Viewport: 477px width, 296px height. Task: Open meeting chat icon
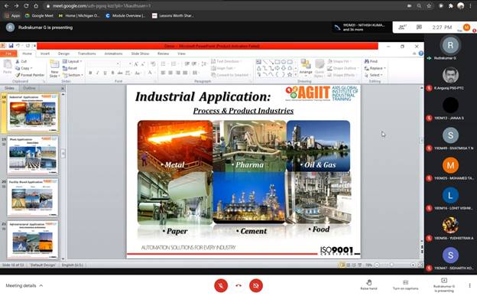[x=419, y=27]
